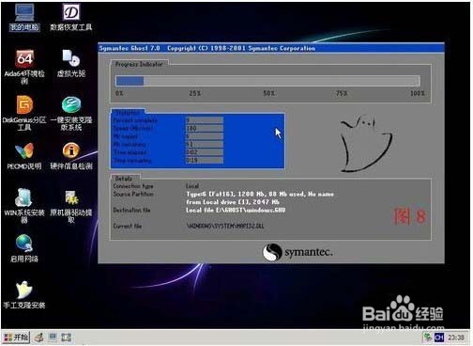Launch the 硬件信息检测 desktop icon
The height and width of the screenshot is (346, 473).
[71, 156]
